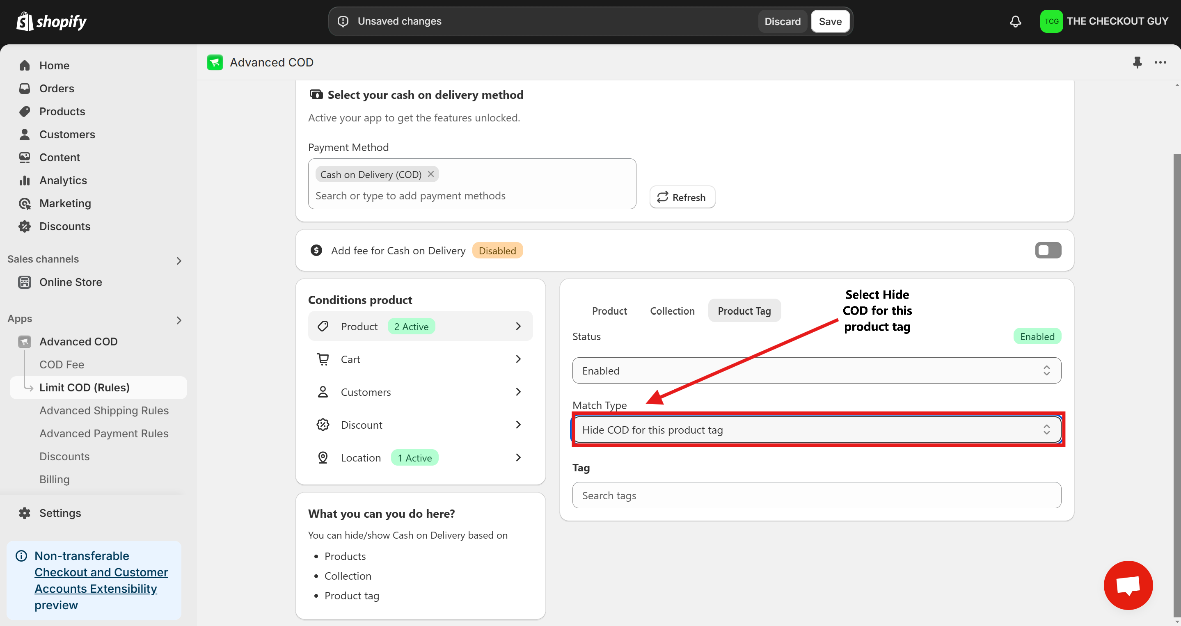Click the discount badge icon in conditions
Image resolution: width=1181 pixels, height=626 pixels.
point(323,424)
